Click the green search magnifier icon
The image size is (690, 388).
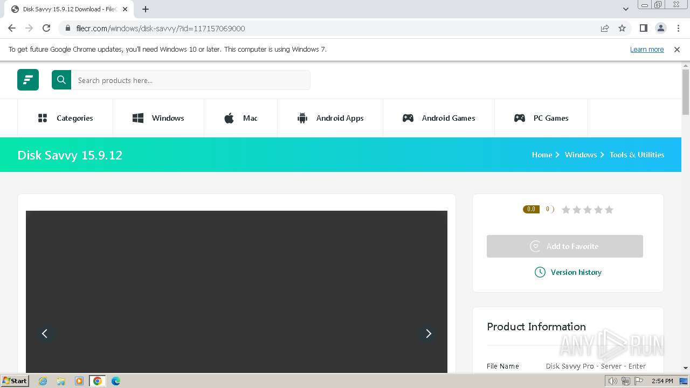point(61,80)
